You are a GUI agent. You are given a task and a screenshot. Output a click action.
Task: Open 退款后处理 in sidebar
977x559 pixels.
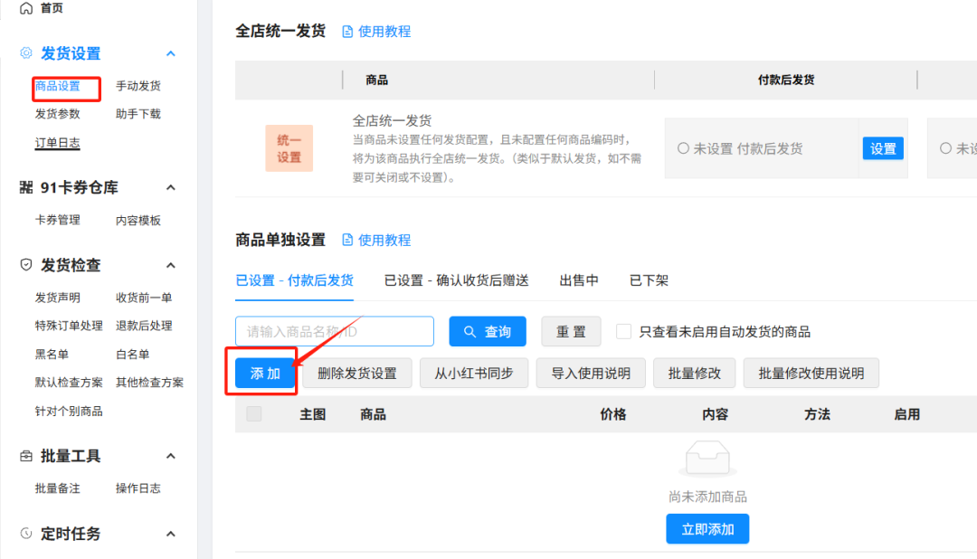click(x=144, y=326)
